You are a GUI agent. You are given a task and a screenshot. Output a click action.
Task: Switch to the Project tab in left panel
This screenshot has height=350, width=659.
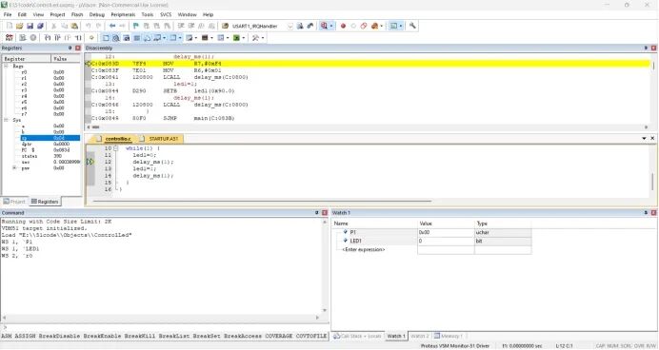pyautogui.click(x=14, y=202)
